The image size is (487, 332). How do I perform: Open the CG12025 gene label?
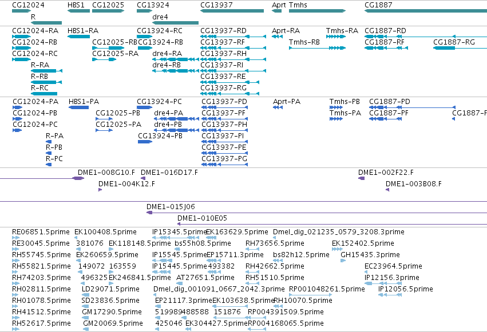tap(108, 5)
